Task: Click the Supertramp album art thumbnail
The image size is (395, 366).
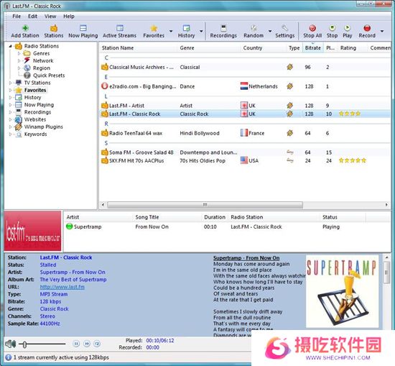Action: click(342, 292)
